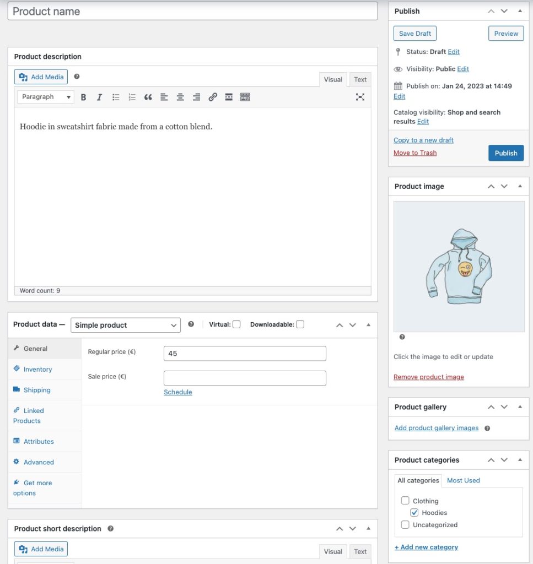Viewport: 533px width, 564px height.
Task: Click the hoodie product image thumbnail
Action: coord(459,267)
